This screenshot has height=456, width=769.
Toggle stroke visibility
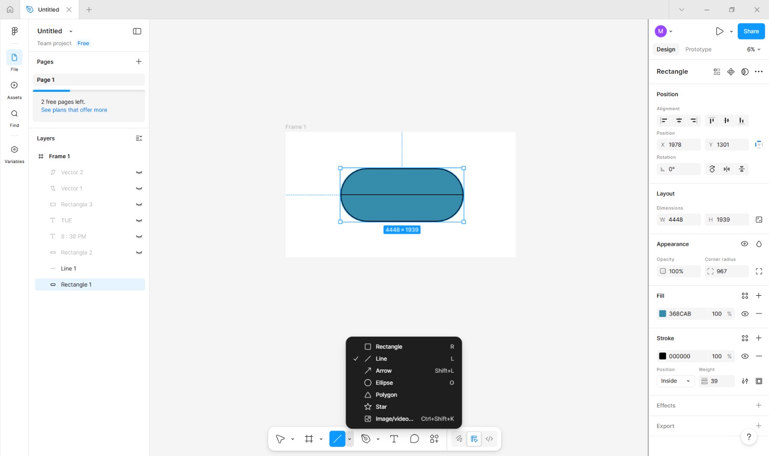point(745,356)
